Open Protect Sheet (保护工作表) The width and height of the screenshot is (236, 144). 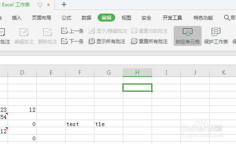(x=216, y=36)
